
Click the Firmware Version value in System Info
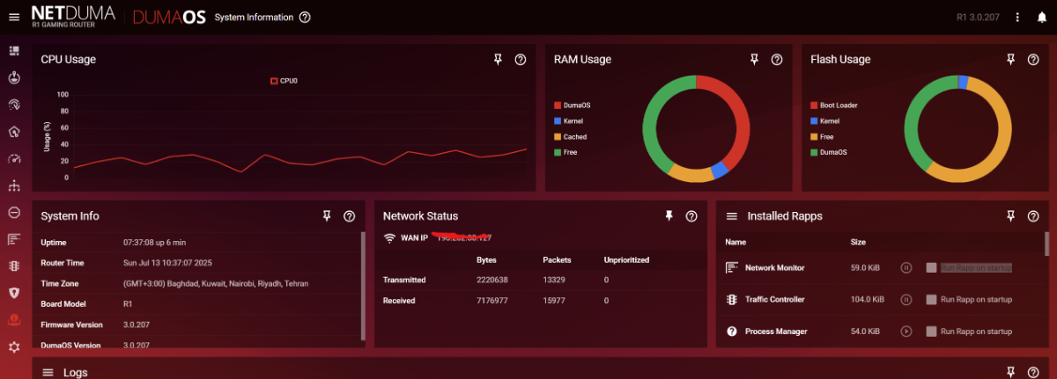click(x=135, y=325)
